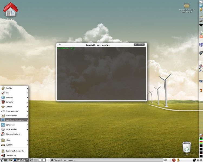Click the red notification icon in tray
The image size is (203, 162).
(x=173, y=160)
